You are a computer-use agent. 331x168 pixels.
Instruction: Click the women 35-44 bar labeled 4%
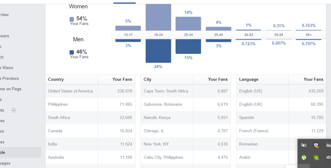(219, 29)
